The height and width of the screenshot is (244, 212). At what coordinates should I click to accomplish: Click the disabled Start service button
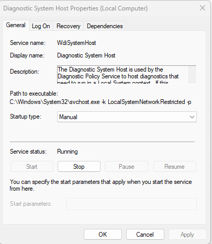[x=32, y=167]
